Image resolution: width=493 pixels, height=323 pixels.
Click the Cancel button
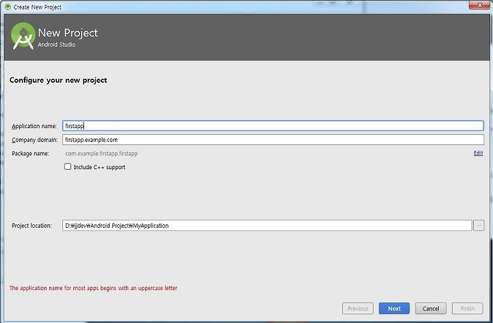(431, 308)
